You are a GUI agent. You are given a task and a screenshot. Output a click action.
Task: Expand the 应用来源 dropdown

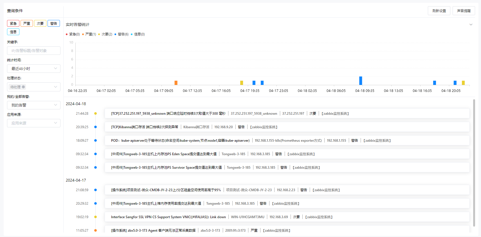click(x=34, y=123)
